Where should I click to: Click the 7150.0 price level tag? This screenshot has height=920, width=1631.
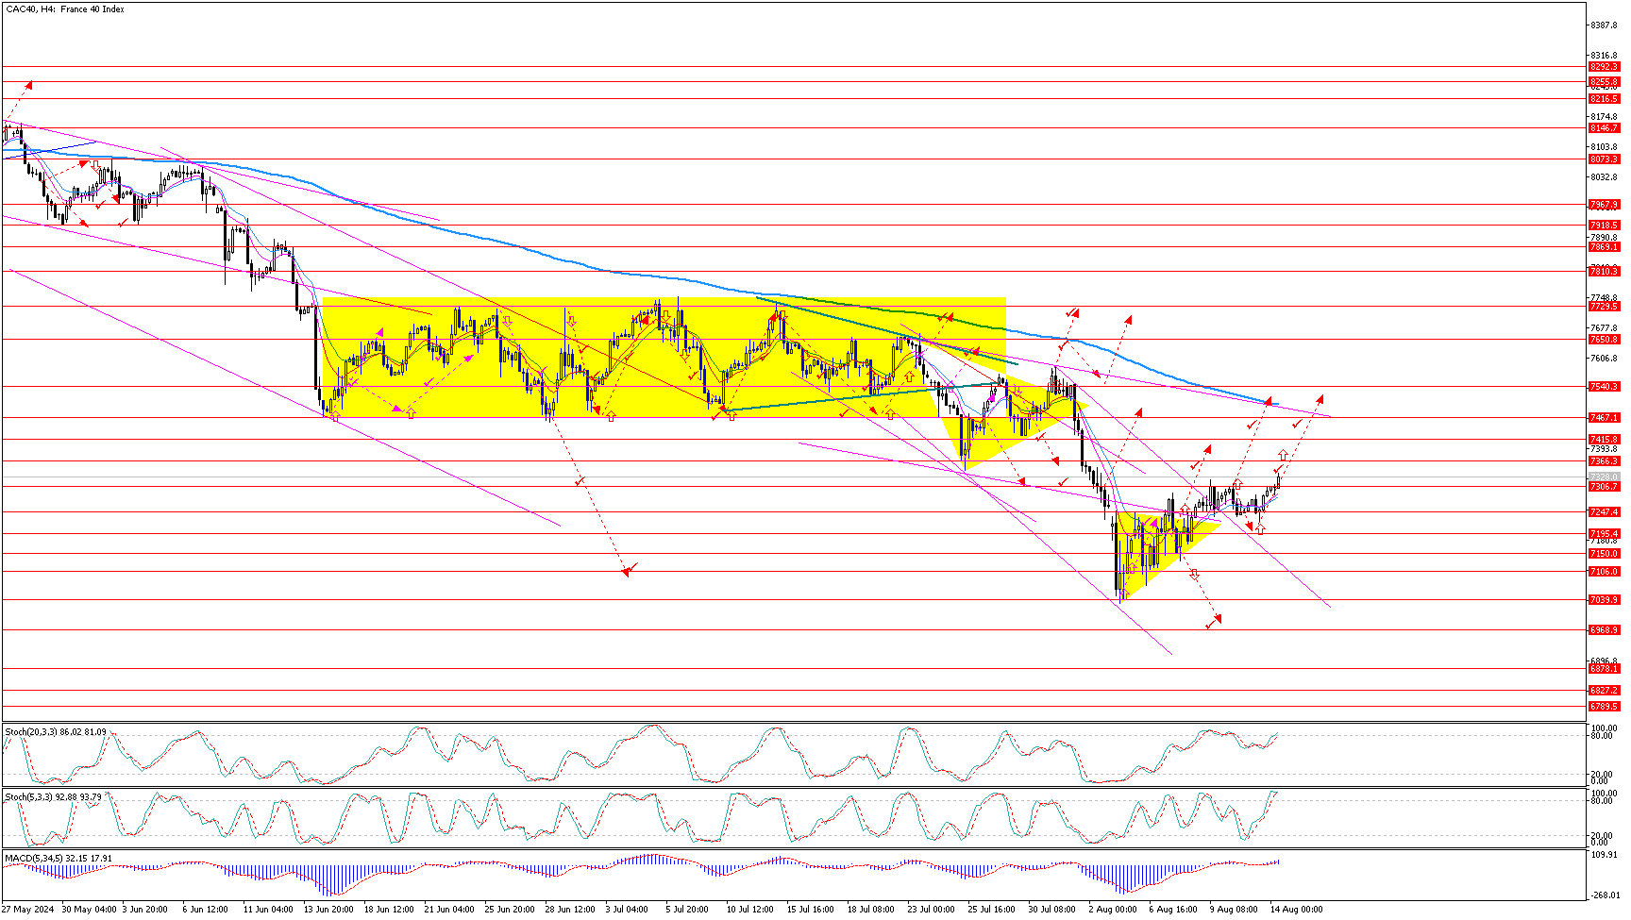(1604, 553)
